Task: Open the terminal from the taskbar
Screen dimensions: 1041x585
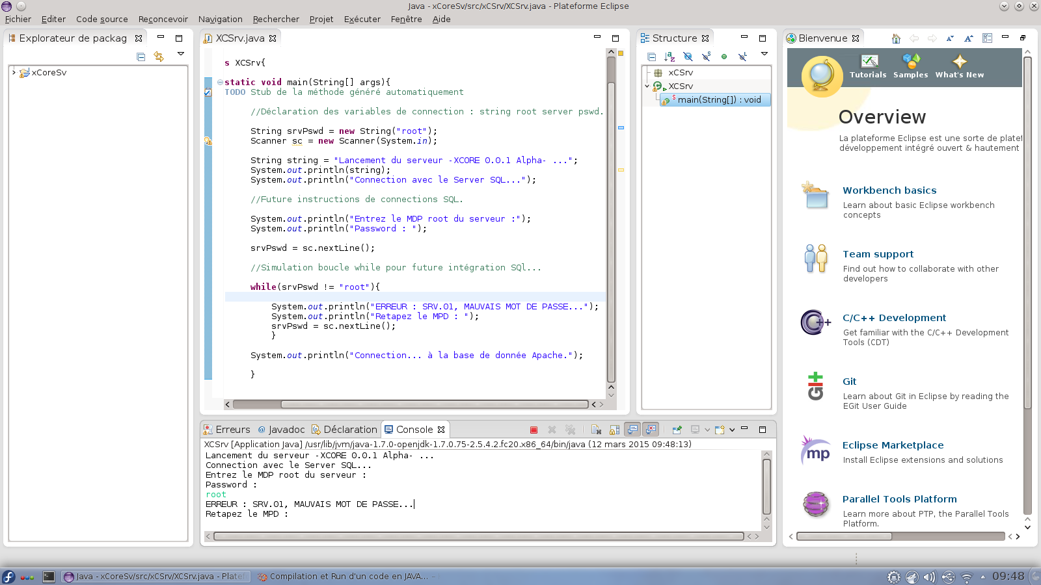Action: pos(49,577)
